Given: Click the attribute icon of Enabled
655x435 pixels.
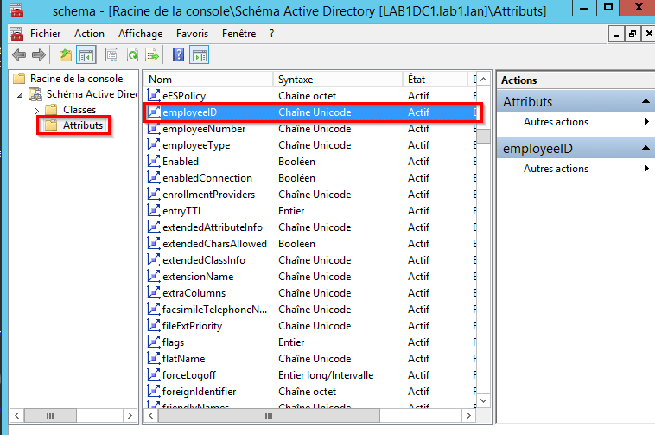Looking at the screenshot, I should pos(154,161).
